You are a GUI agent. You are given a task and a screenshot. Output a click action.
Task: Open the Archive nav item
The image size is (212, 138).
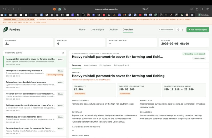[x=113, y=29]
